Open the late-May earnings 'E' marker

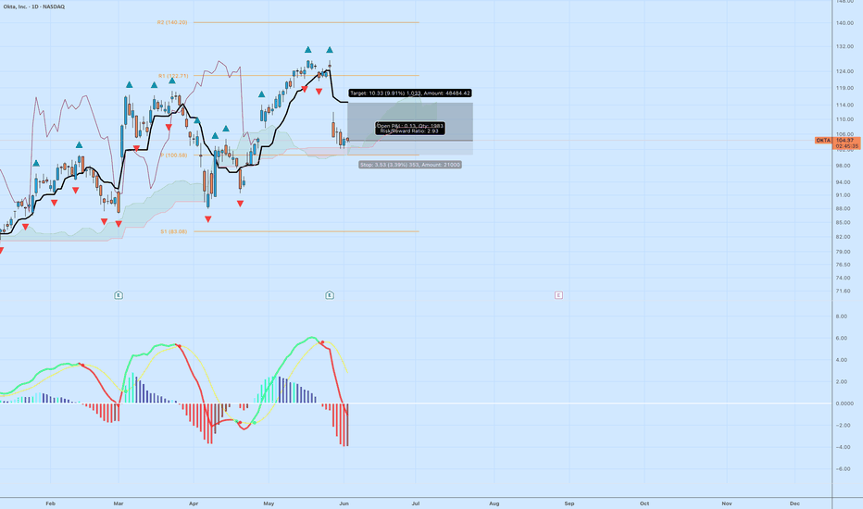click(x=330, y=295)
